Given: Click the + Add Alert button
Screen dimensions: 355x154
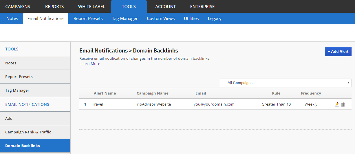Looking at the screenshot, I should point(338,51).
